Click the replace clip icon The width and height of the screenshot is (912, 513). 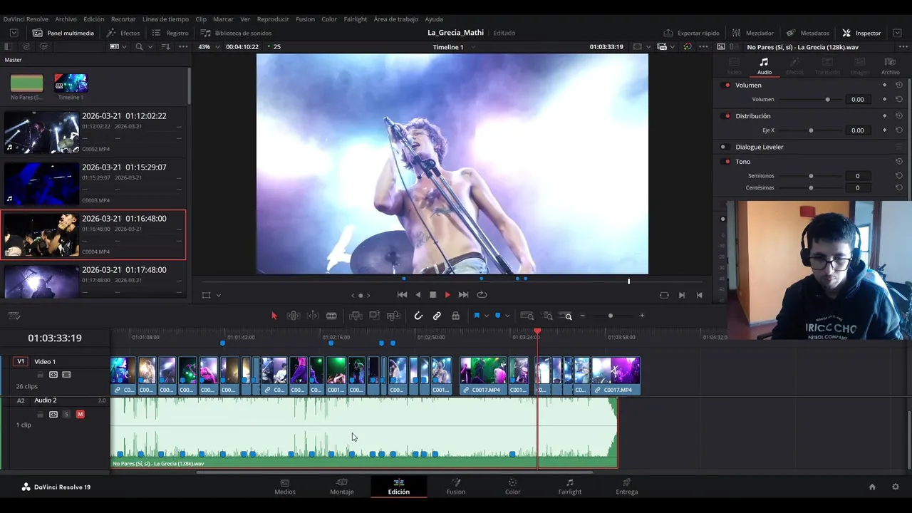(393, 316)
